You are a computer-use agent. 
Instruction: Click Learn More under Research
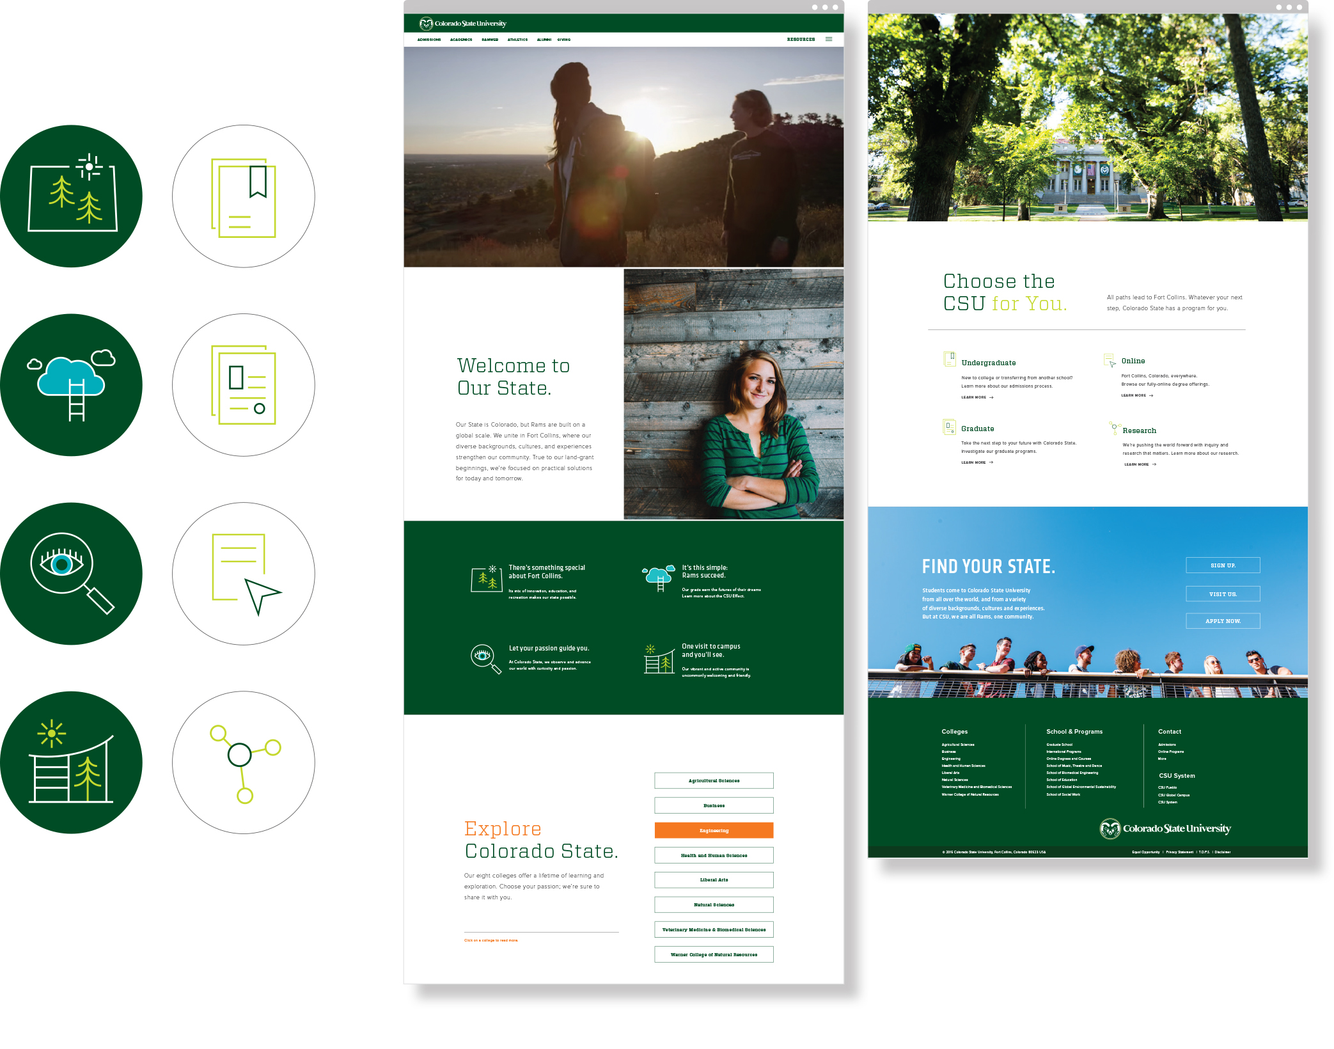pyautogui.click(x=1140, y=464)
